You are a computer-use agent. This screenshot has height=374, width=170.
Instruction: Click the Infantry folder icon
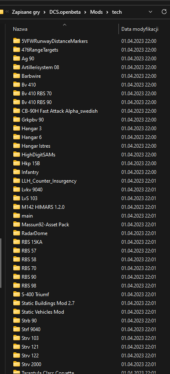pos(17,172)
